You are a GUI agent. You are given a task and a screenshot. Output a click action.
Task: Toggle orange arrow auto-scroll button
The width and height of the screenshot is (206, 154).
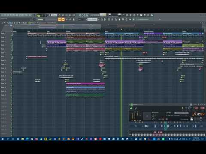63,19
